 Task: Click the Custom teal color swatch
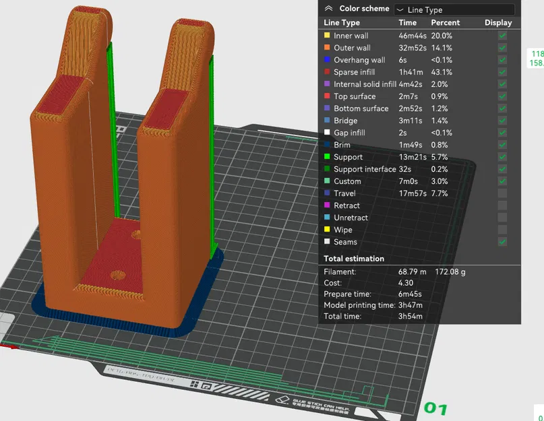327,181
